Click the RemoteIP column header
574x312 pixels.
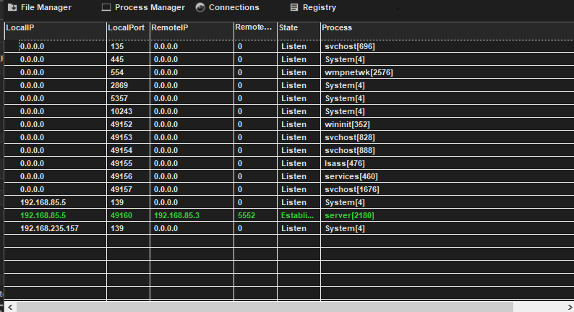(x=191, y=27)
